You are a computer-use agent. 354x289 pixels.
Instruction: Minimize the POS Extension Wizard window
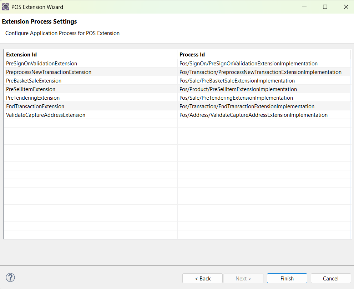(304, 7)
